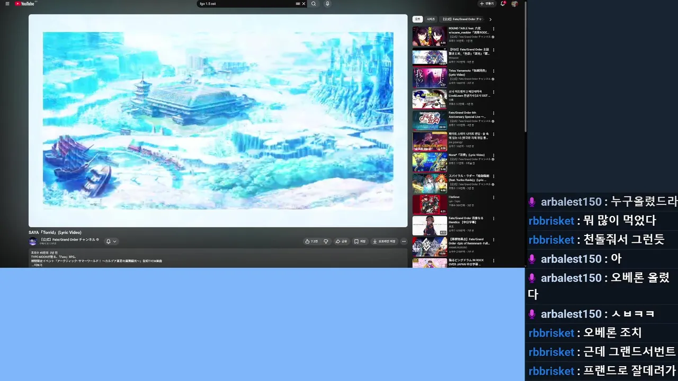Open the 'I believe' video thumbnail

(430, 204)
